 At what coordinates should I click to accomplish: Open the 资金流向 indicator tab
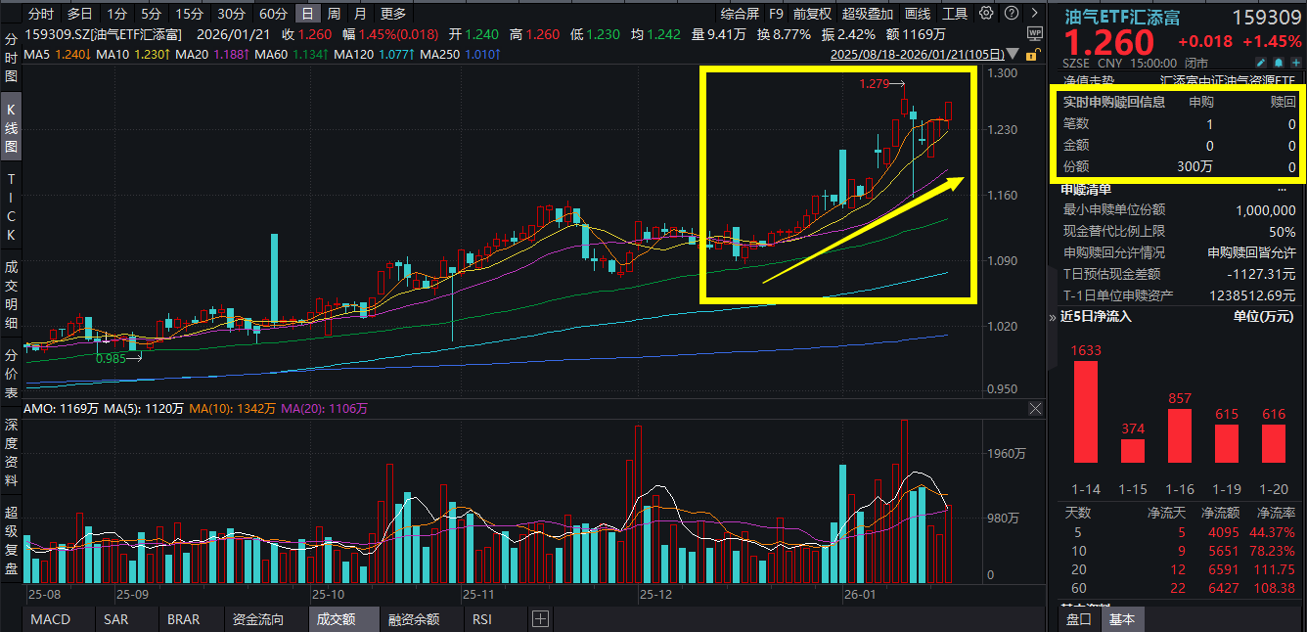click(258, 619)
